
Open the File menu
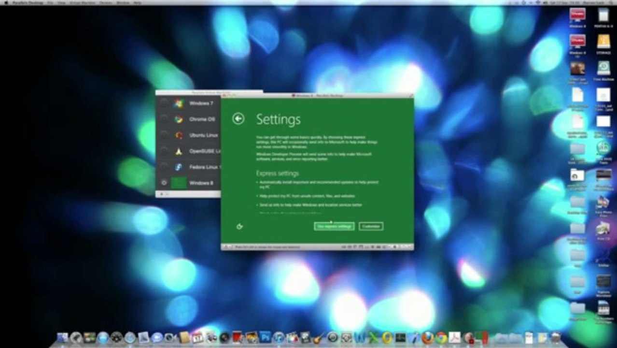[49, 2]
